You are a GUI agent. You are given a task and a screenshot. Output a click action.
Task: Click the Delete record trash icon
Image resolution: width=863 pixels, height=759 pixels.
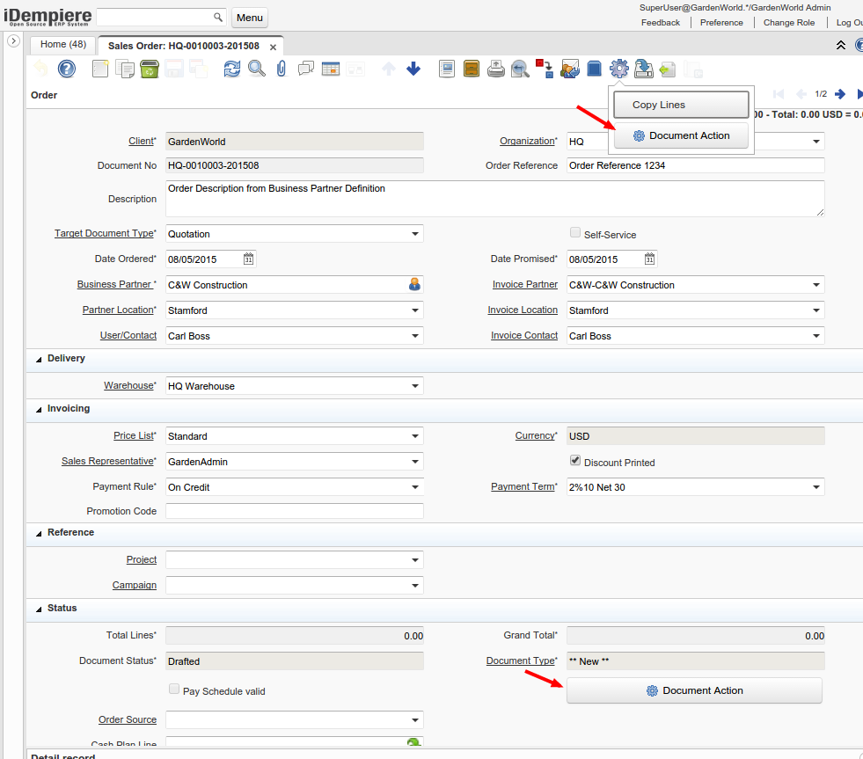[149, 69]
